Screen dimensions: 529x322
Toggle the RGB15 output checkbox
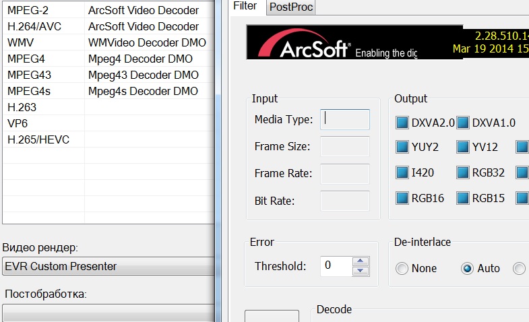point(463,198)
